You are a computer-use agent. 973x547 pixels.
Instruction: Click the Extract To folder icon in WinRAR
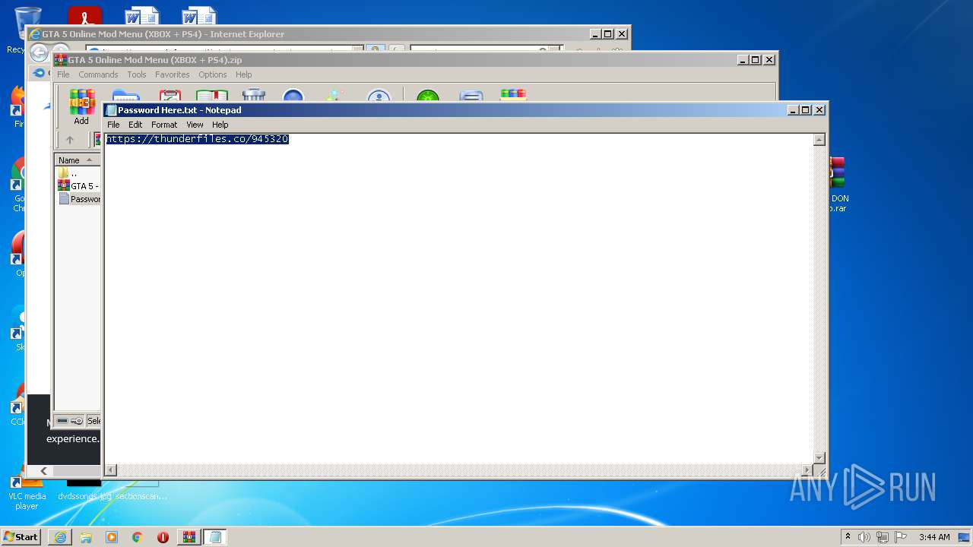125,96
